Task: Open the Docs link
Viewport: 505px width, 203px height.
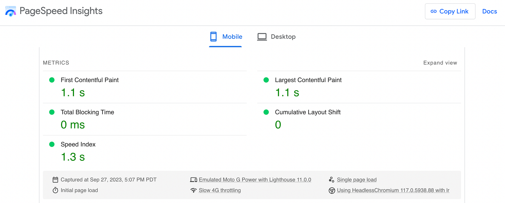Action: coord(489,11)
